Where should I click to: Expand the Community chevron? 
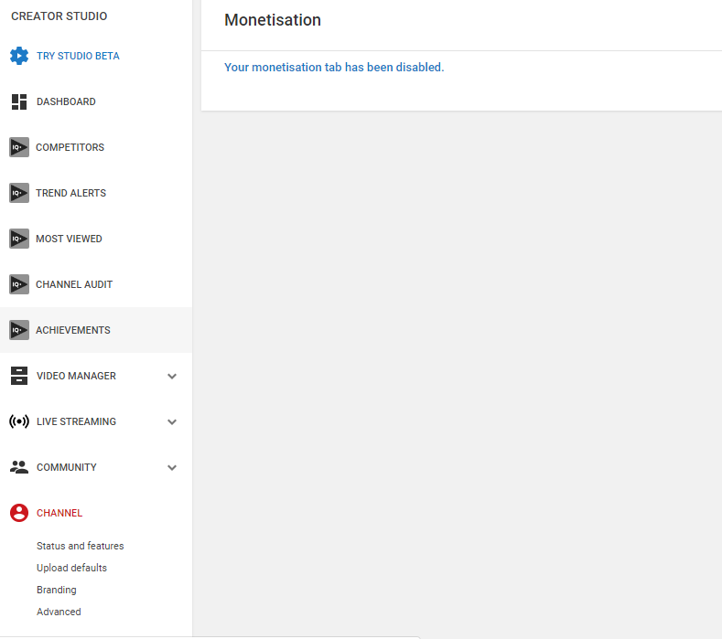(x=172, y=468)
